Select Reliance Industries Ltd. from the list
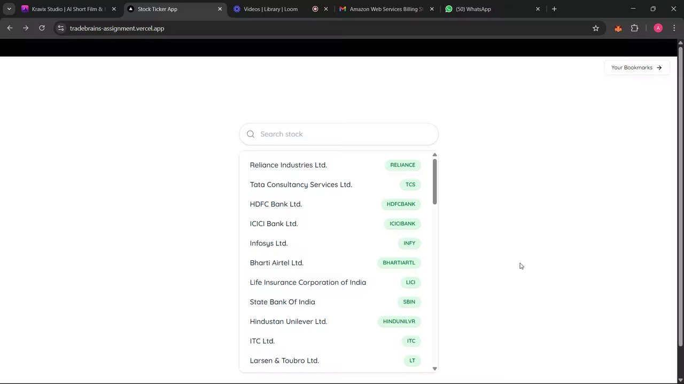 pos(336,165)
